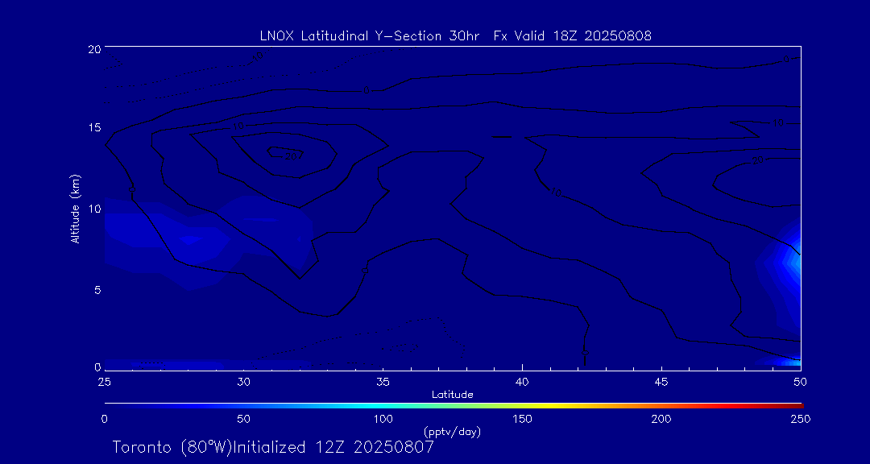The width and height of the screenshot is (870, 464).
Task: Click the x-axis tick label '25'
Action: pos(105,380)
